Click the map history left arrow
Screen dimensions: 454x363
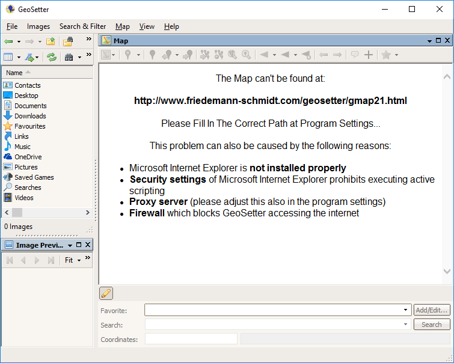click(324, 55)
